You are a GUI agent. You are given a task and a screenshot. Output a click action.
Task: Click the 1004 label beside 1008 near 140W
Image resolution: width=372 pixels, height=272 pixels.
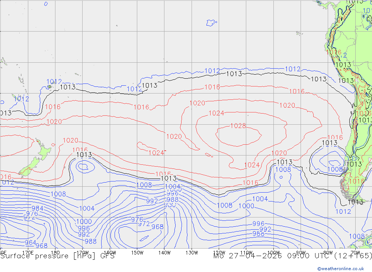[173, 187]
